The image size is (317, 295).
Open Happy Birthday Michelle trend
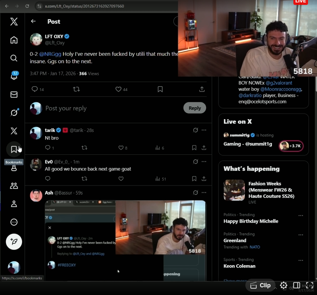[x=251, y=221]
